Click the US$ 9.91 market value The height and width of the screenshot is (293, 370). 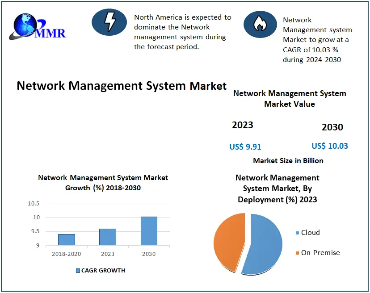point(245,146)
